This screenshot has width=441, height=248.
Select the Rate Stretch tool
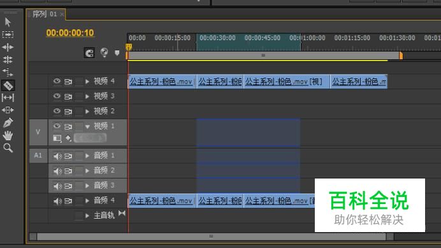pyautogui.click(x=8, y=72)
